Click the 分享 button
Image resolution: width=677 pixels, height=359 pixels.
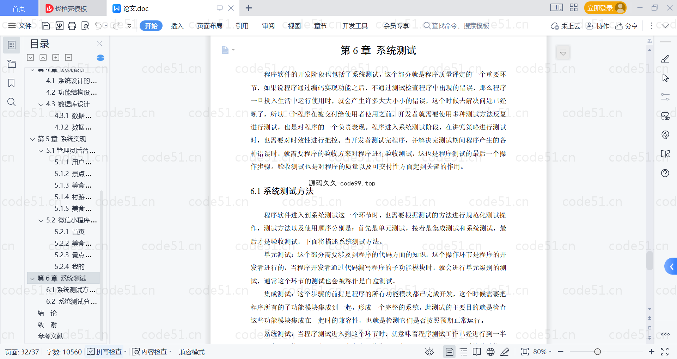click(x=627, y=26)
